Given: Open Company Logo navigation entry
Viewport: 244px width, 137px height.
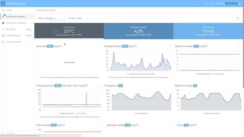Looking at the screenshot, I should (17, 36).
